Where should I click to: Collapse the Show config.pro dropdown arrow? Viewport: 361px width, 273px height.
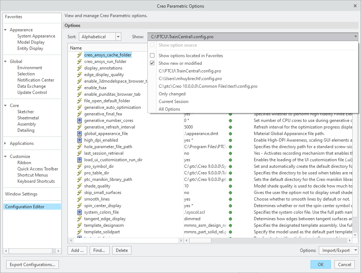click(x=356, y=37)
